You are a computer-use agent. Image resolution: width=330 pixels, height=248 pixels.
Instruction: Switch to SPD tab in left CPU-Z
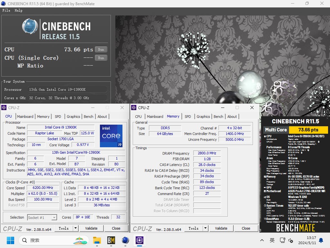tap(58, 117)
